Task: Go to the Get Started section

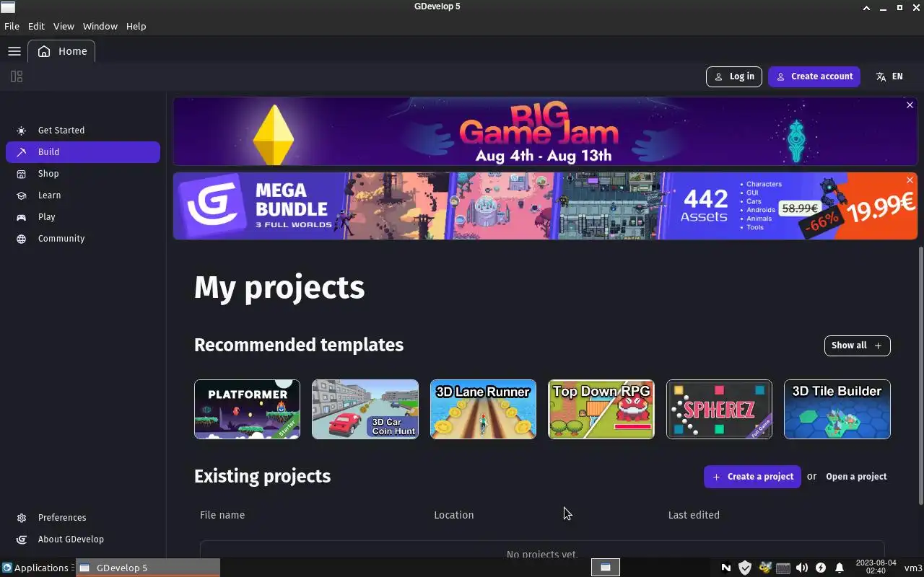Action: pyautogui.click(x=83, y=131)
